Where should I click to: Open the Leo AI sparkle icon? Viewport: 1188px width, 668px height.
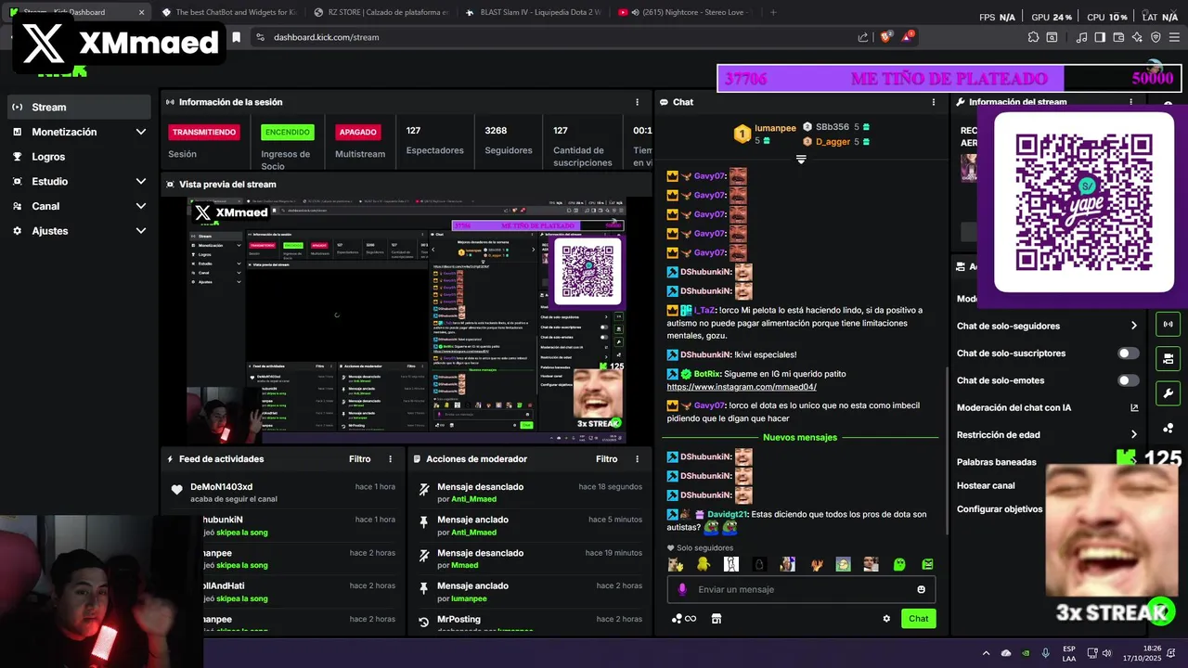(1137, 37)
